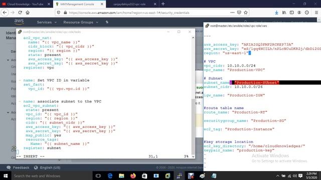Open the Library bookshelf icon
Screen dimensions: 321x180
284,12
